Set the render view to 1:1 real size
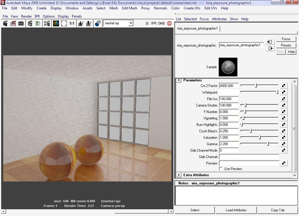This screenshot has width=299, height=216. pos(72,23)
